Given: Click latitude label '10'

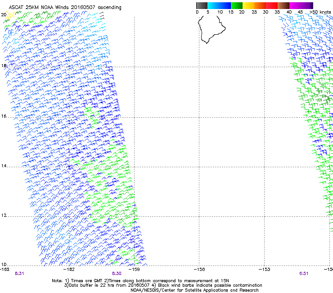Looking at the screenshot, I should tap(4, 265).
